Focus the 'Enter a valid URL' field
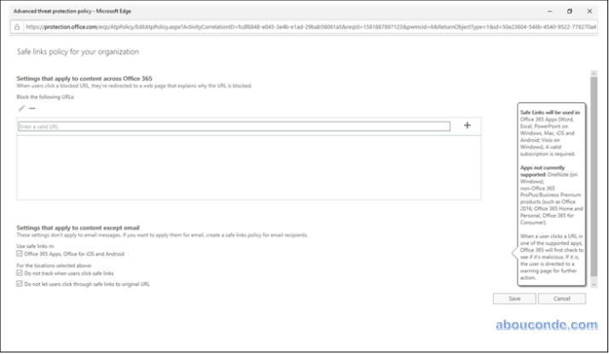Viewport: 609px width, 354px height. point(233,126)
